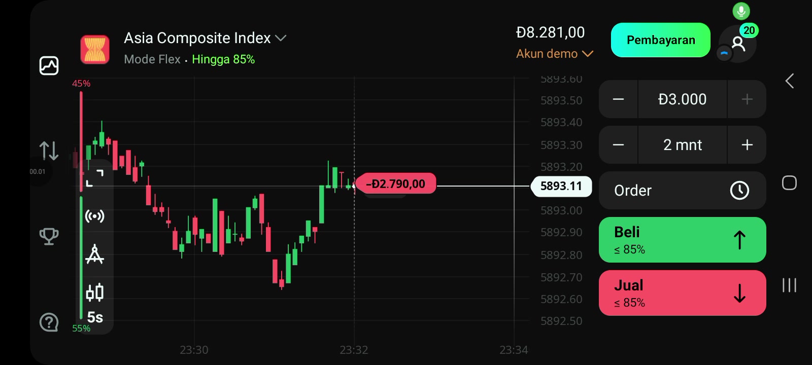The image size is (812, 365).
Task: Increase trade duration with plus stepper
Action: click(747, 145)
